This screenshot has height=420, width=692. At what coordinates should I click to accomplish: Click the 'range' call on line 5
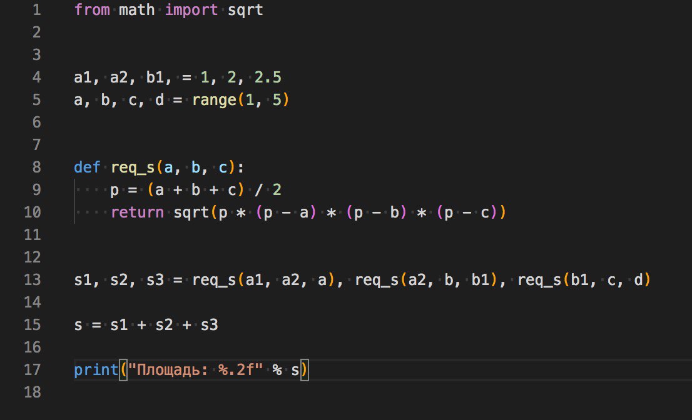tap(214, 100)
